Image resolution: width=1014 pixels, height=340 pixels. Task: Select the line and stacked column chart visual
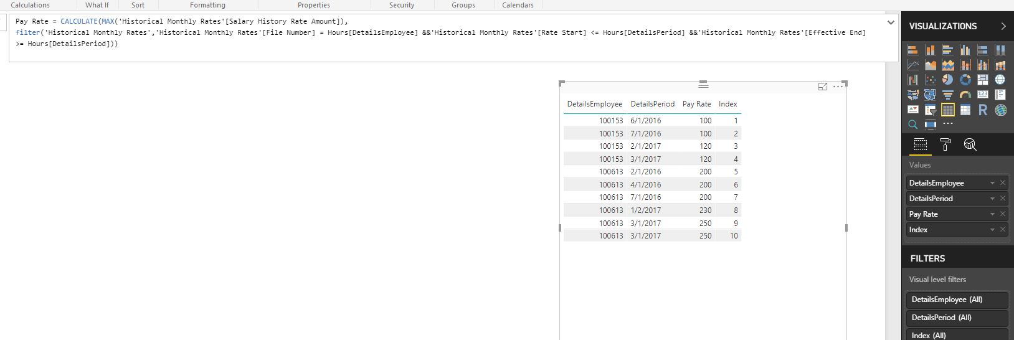coord(965,65)
